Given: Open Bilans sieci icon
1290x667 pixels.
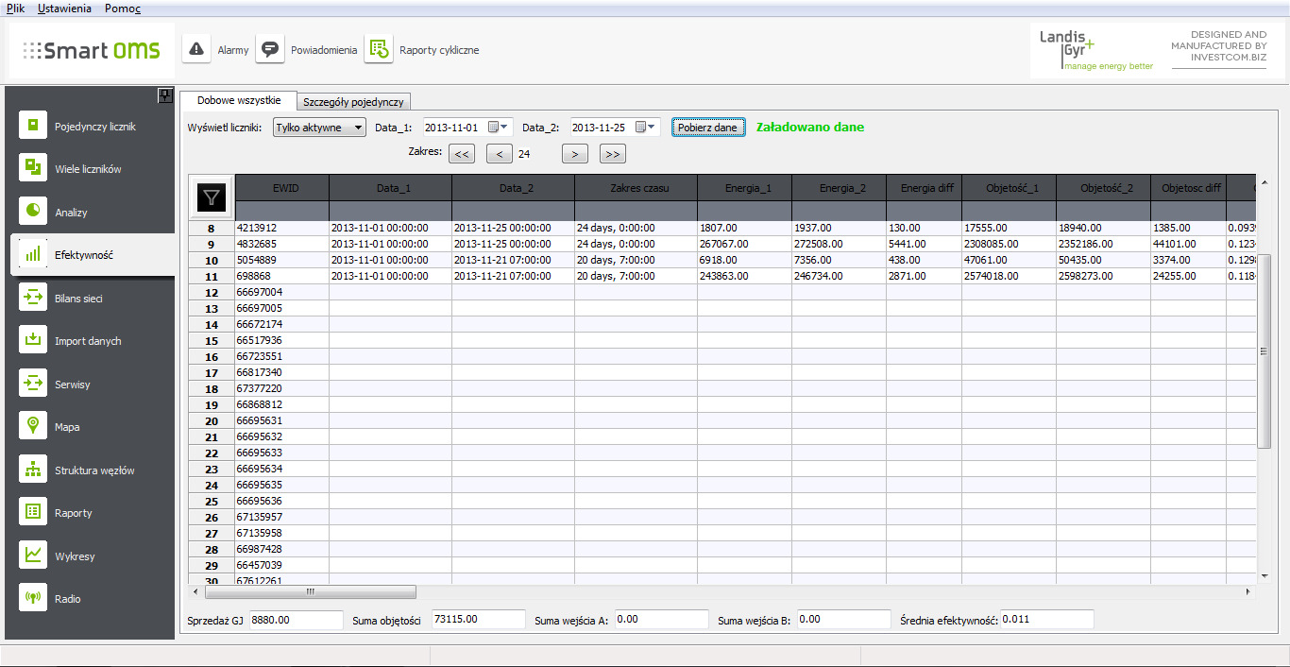Looking at the screenshot, I should pos(33,298).
